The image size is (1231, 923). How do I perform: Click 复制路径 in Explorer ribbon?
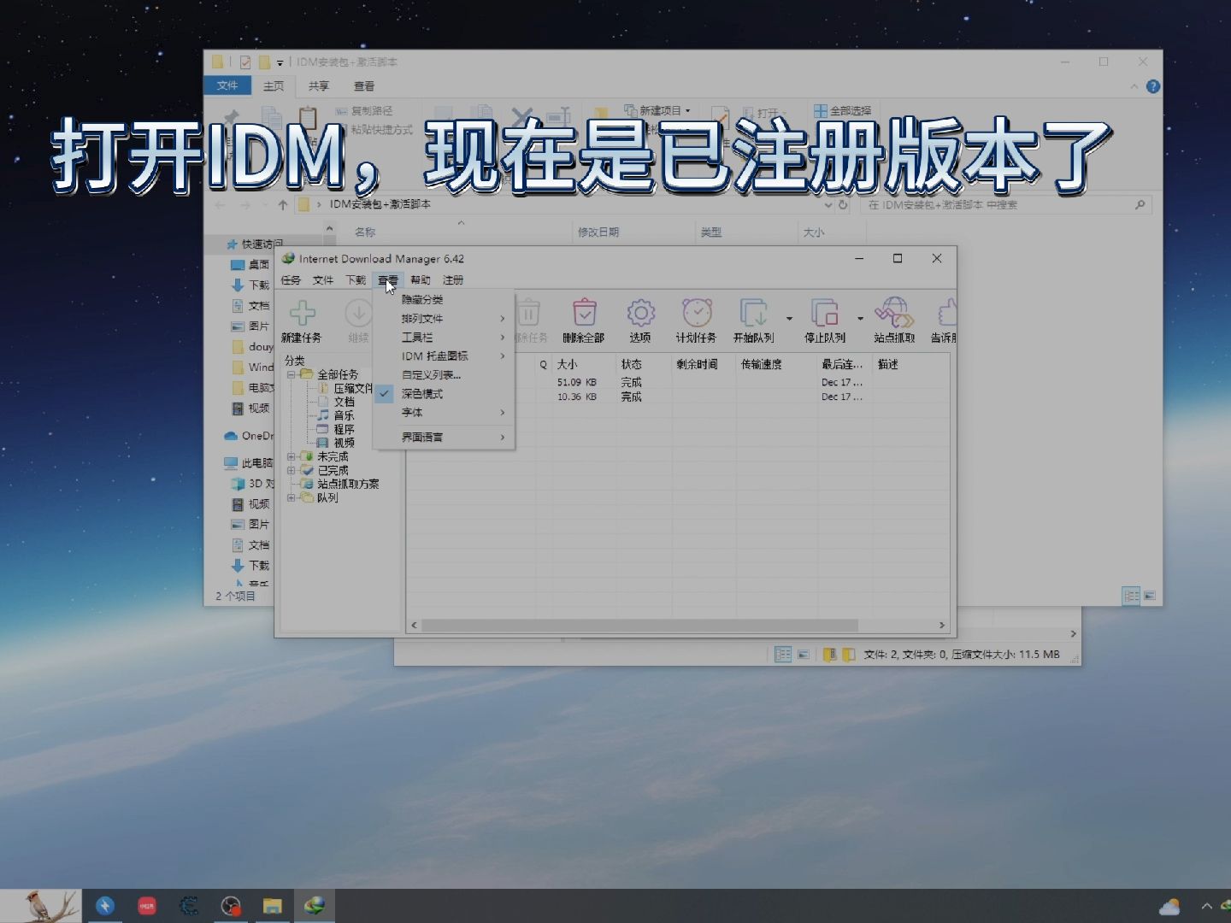(x=364, y=111)
